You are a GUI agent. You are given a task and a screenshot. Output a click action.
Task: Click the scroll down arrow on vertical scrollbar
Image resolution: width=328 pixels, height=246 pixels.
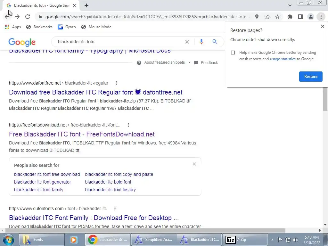click(325, 225)
